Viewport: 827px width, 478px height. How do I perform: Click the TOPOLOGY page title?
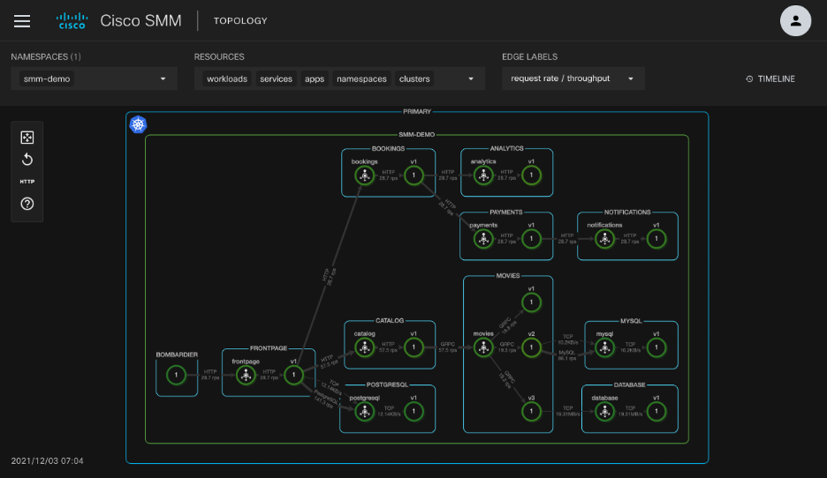click(x=240, y=21)
